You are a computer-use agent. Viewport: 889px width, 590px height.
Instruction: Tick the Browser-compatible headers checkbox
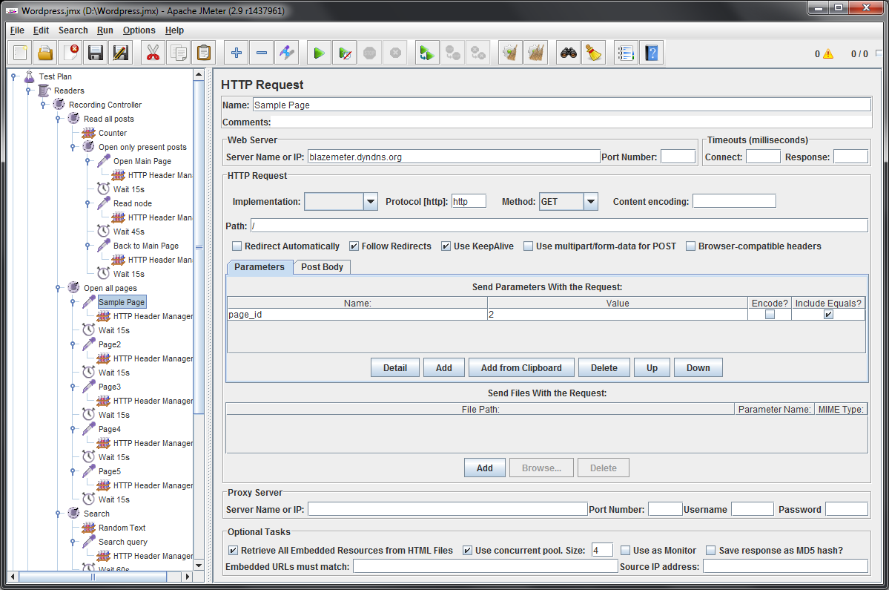click(690, 246)
